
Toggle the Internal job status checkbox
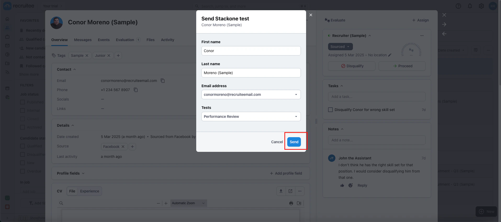[x=22, y=110]
